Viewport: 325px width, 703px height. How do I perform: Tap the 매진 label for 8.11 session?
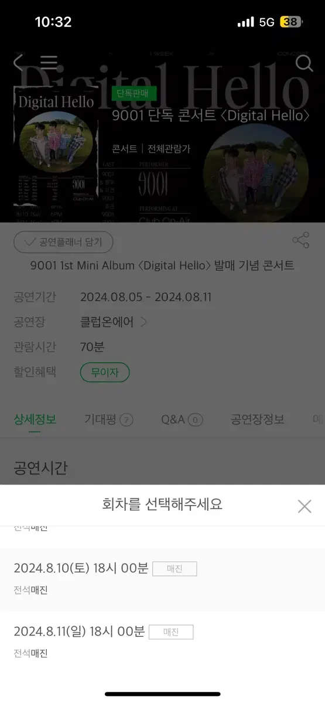coord(170,632)
